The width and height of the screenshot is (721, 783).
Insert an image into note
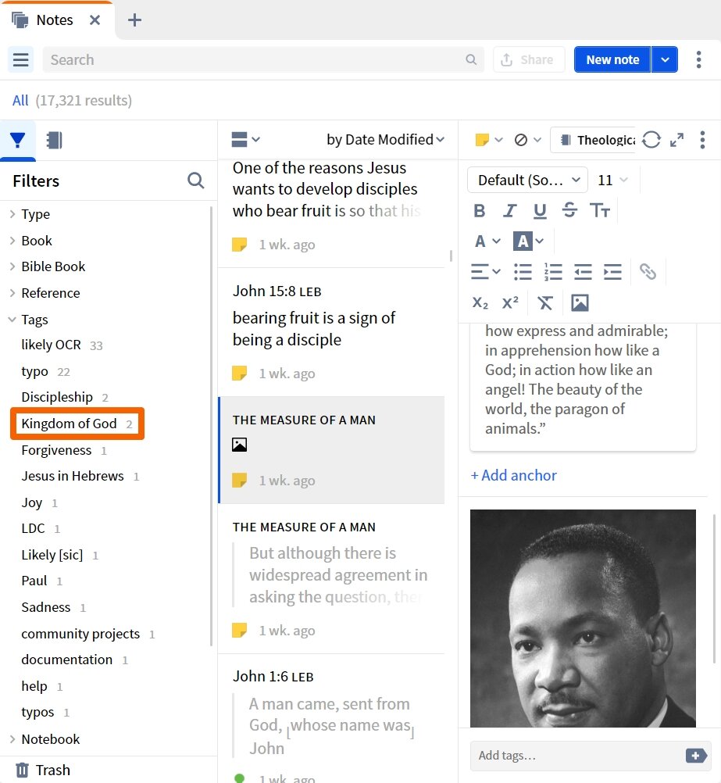580,303
